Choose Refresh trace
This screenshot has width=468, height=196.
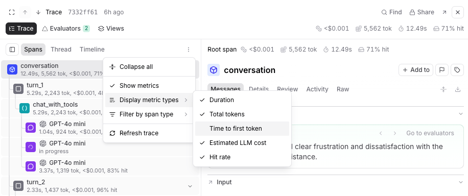pos(149,133)
